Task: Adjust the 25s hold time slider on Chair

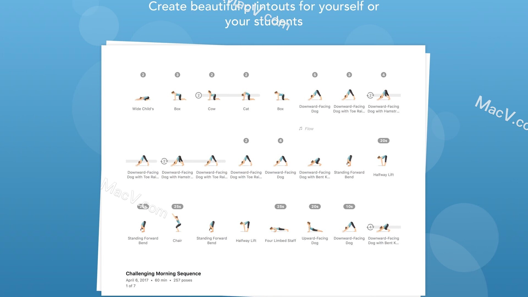Action: (x=177, y=206)
